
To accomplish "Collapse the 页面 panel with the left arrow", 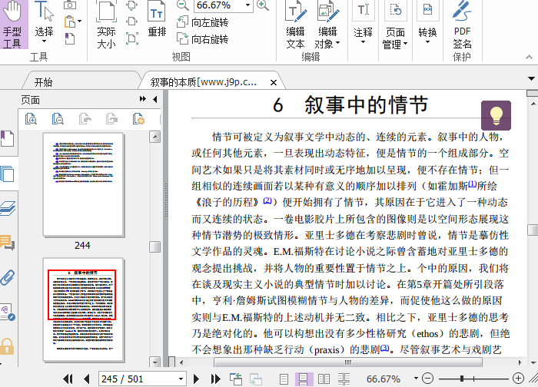I will [155, 99].
